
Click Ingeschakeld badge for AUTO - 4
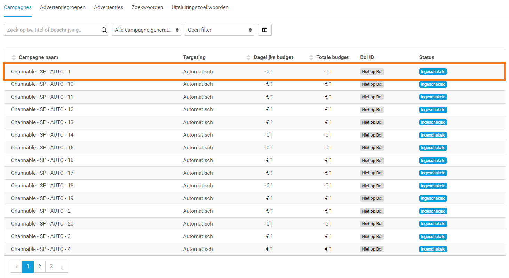tap(433, 249)
